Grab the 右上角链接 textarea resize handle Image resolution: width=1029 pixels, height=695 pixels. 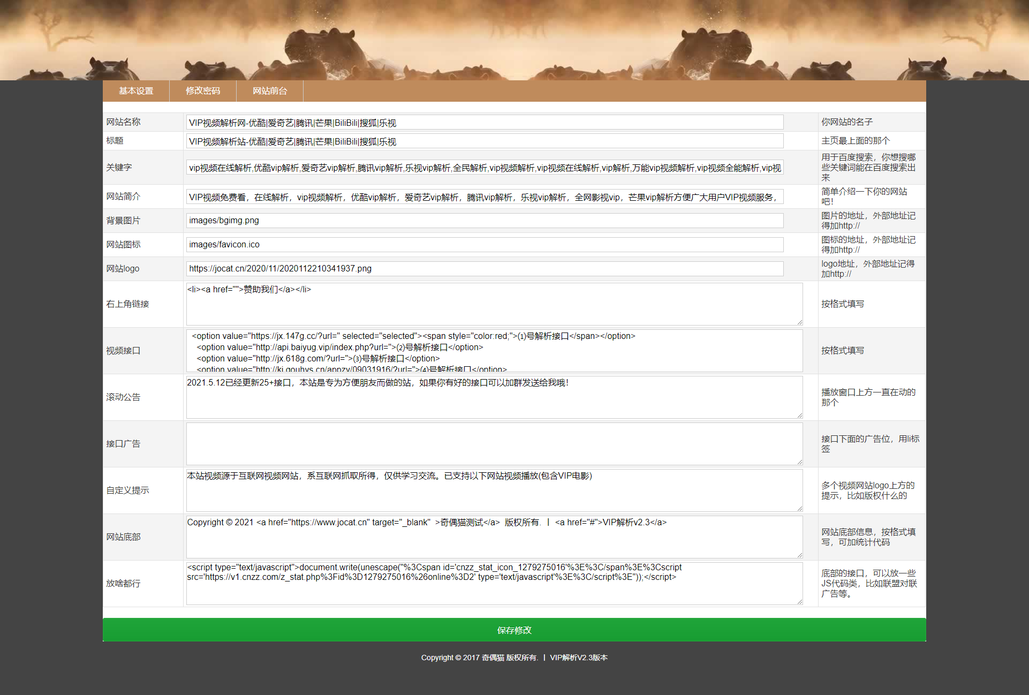799,322
